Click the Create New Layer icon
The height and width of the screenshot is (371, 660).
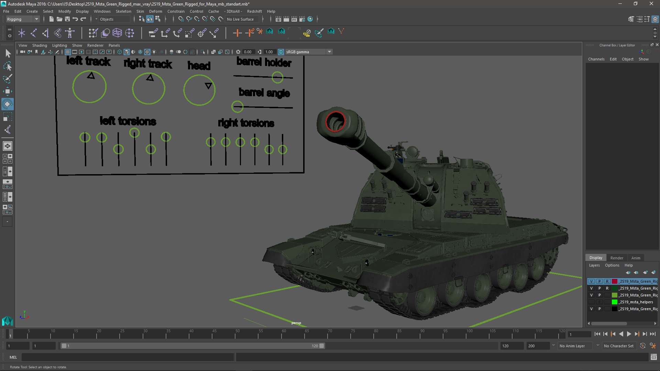tap(645, 272)
